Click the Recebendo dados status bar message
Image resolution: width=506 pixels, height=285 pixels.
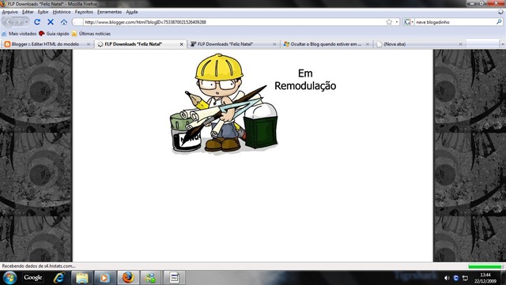pyautogui.click(x=39, y=266)
